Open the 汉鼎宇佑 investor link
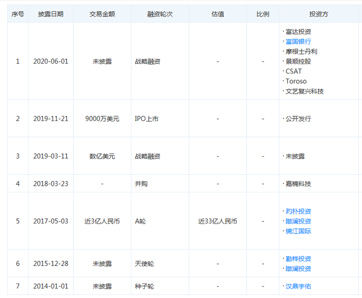This screenshot has width=362, height=298. 298,287
